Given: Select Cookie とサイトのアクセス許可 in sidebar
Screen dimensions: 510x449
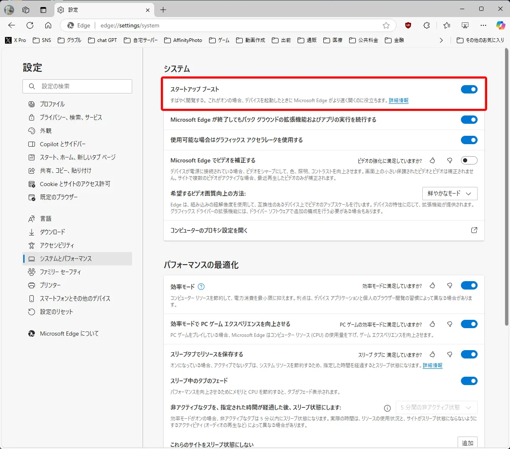Looking at the screenshot, I should click(x=77, y=184).
